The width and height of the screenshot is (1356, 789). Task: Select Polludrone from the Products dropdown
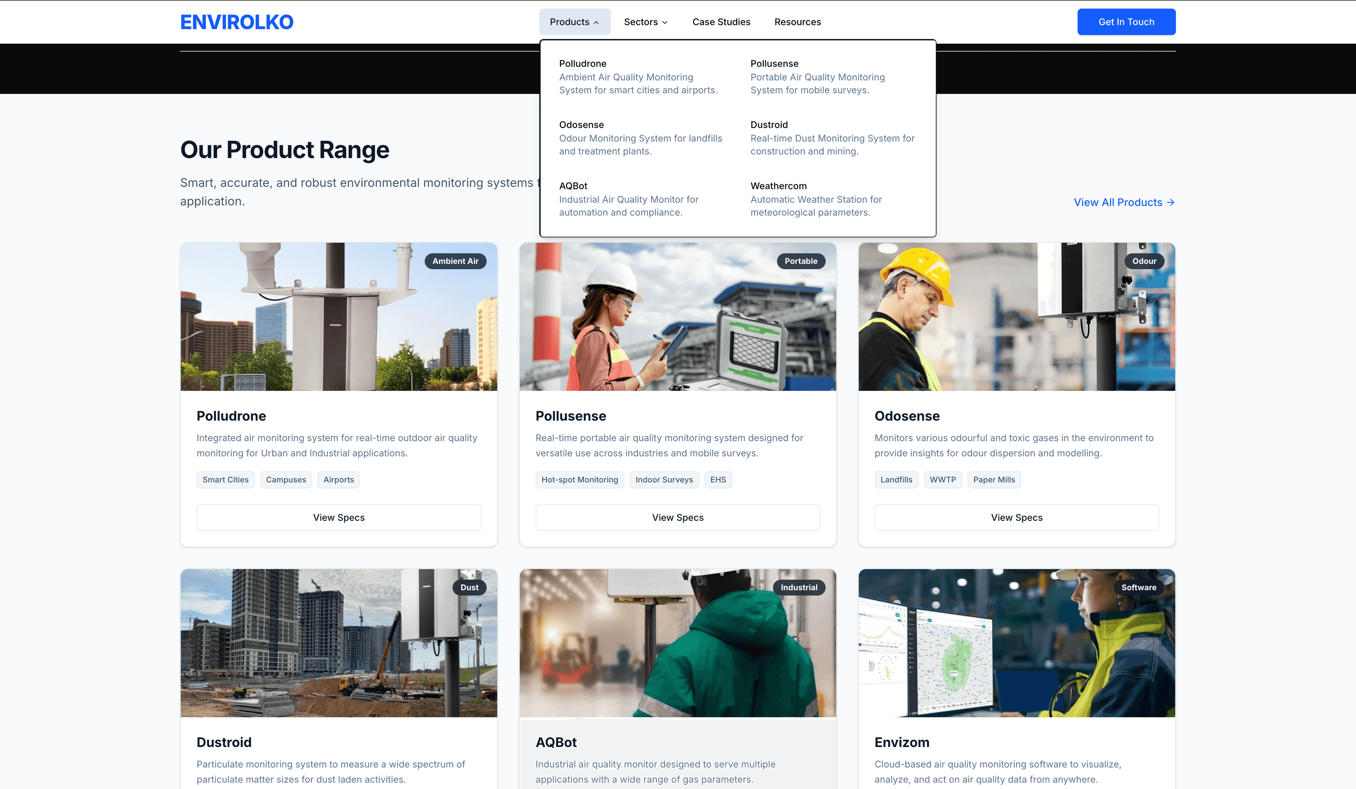click(583, 63)
